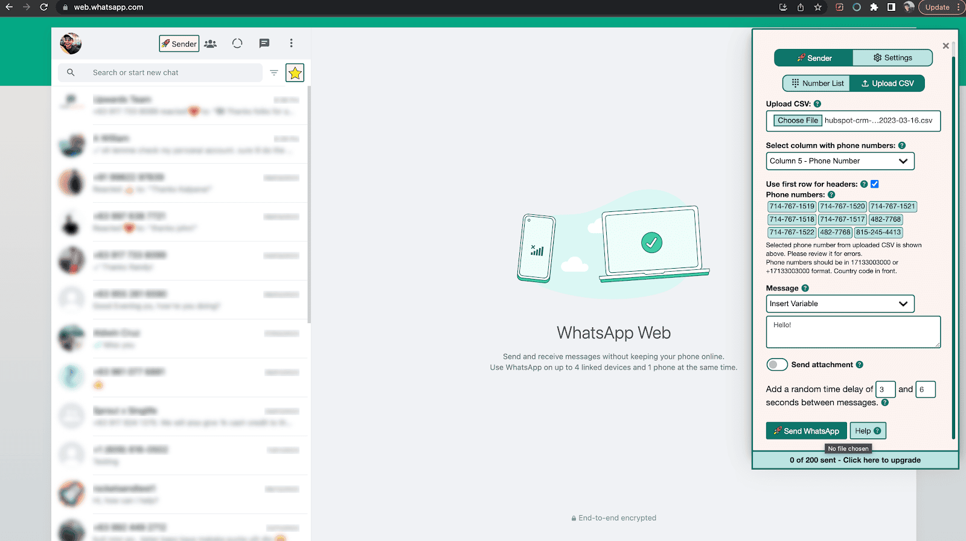The height and width of the screenshot is (541, 966).
Task: Click in Search or start new chat field
Action: click(161, 72)
